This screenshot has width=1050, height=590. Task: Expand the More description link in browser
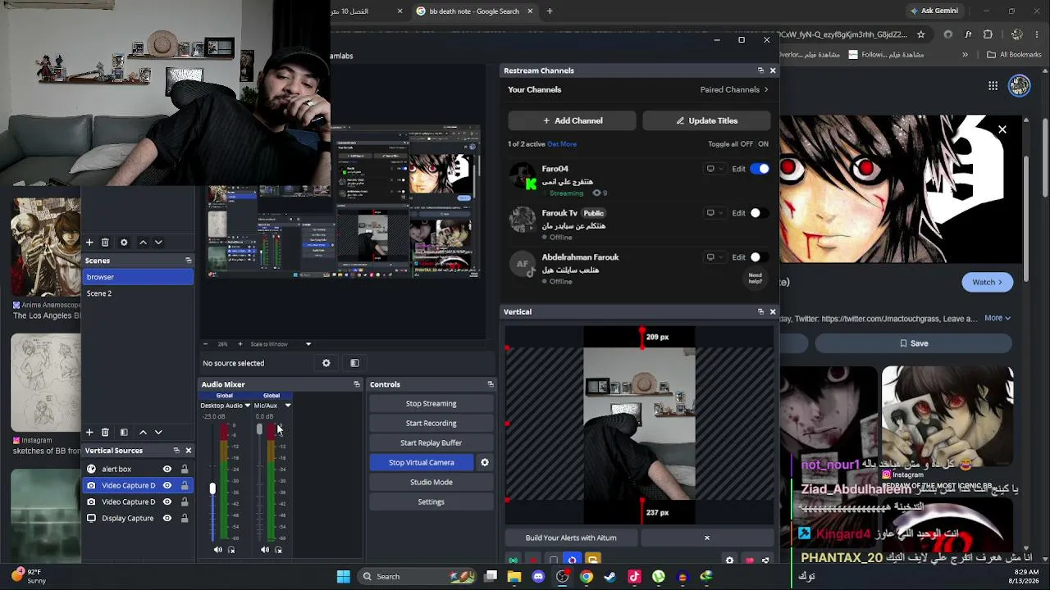click(997, 318)
